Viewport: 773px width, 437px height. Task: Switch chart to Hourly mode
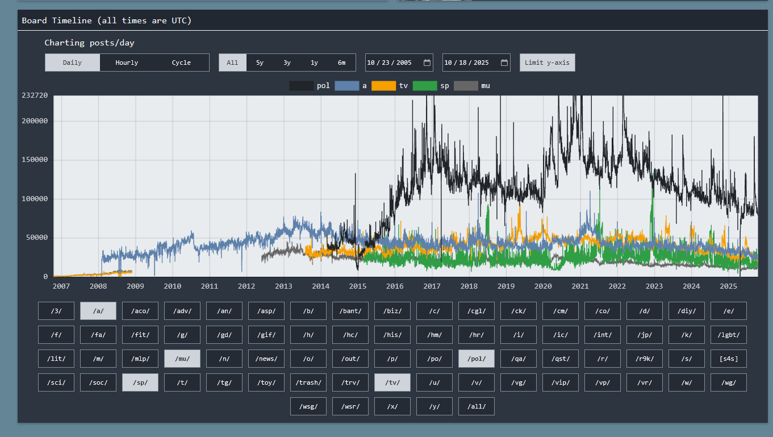tap(127, 63)
